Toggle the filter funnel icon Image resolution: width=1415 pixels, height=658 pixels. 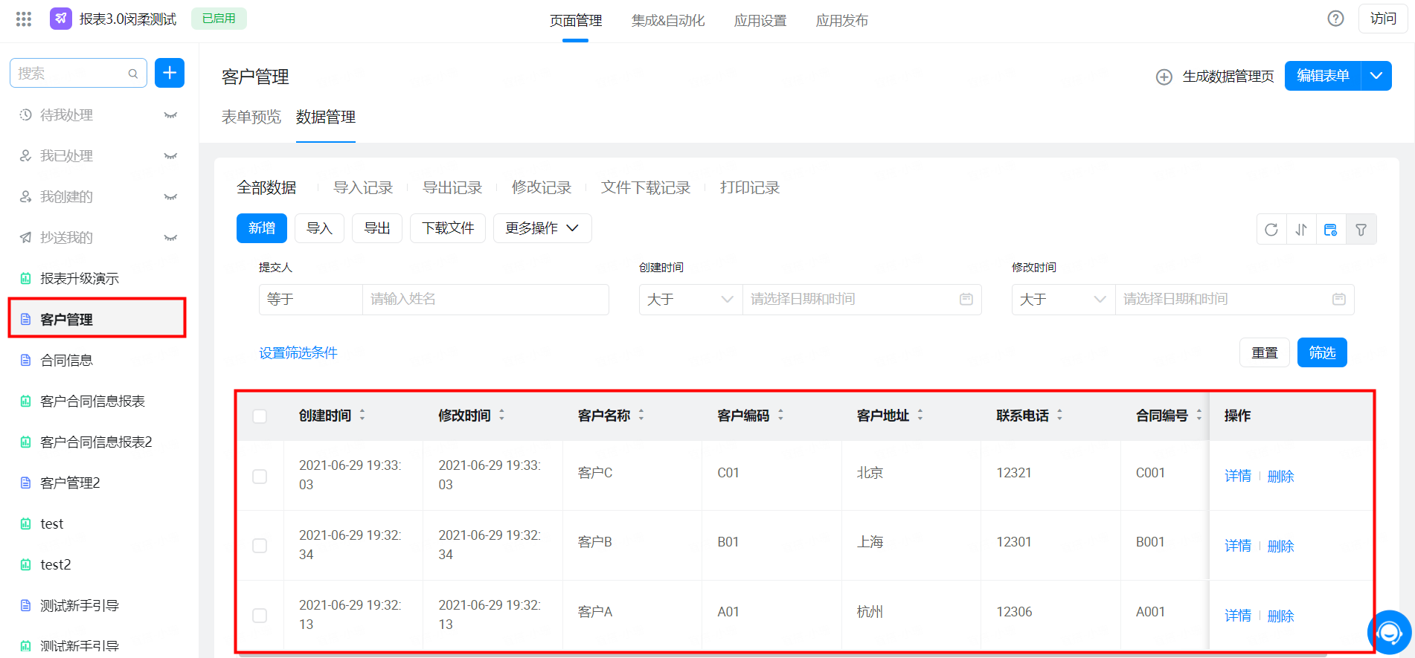[1361, 230]
